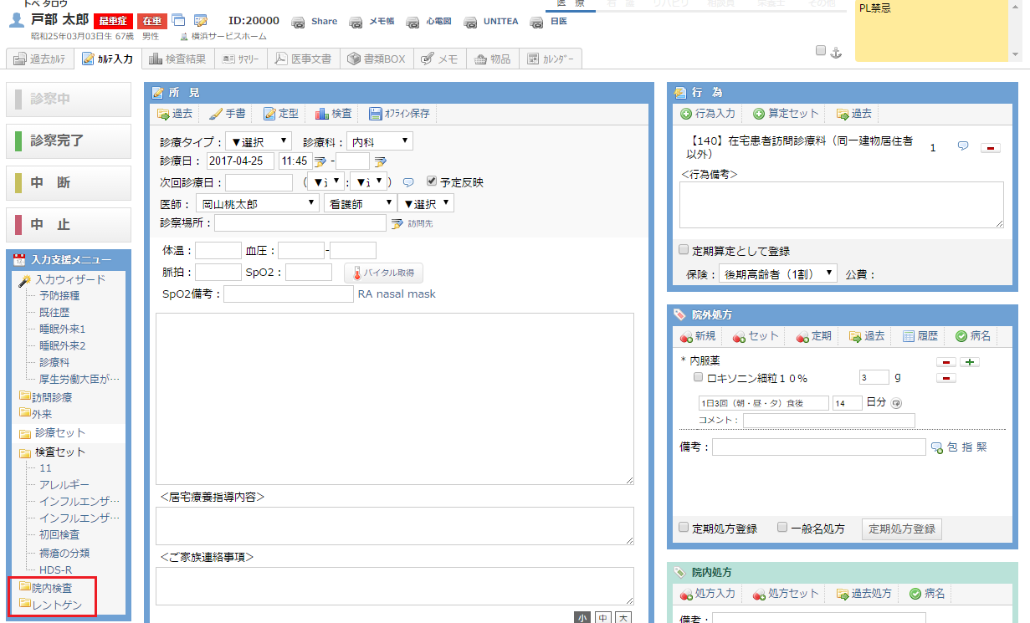Open the 診療科 dropdown showing 内科

coord(380,141)
